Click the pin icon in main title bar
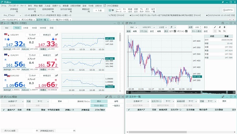Screen dimensions: 237x134 coord(223,2)
